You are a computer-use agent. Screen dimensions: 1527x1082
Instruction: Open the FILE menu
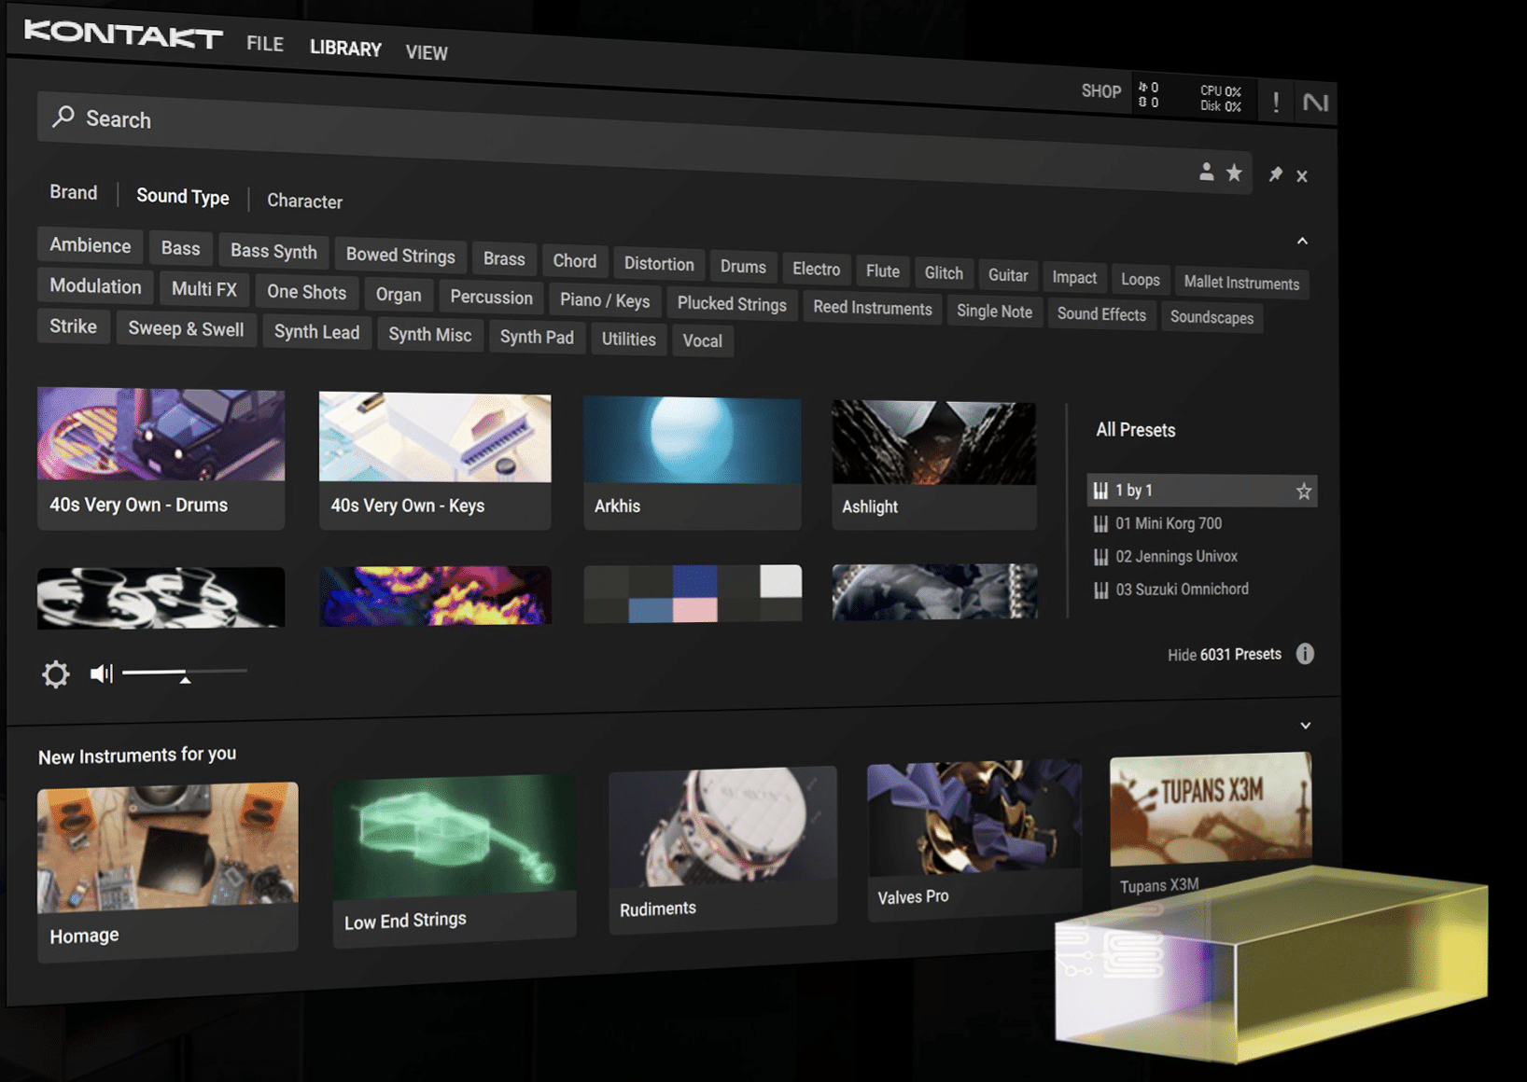click(265, 44)
